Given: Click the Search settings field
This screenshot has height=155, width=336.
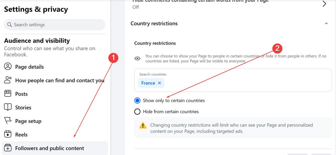Looking at the screenshot, I should [55, 25].
